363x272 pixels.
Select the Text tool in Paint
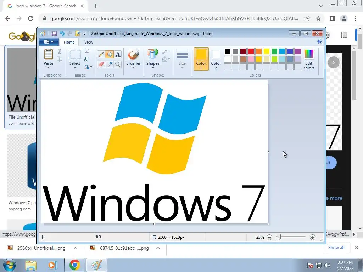point(118,54)
